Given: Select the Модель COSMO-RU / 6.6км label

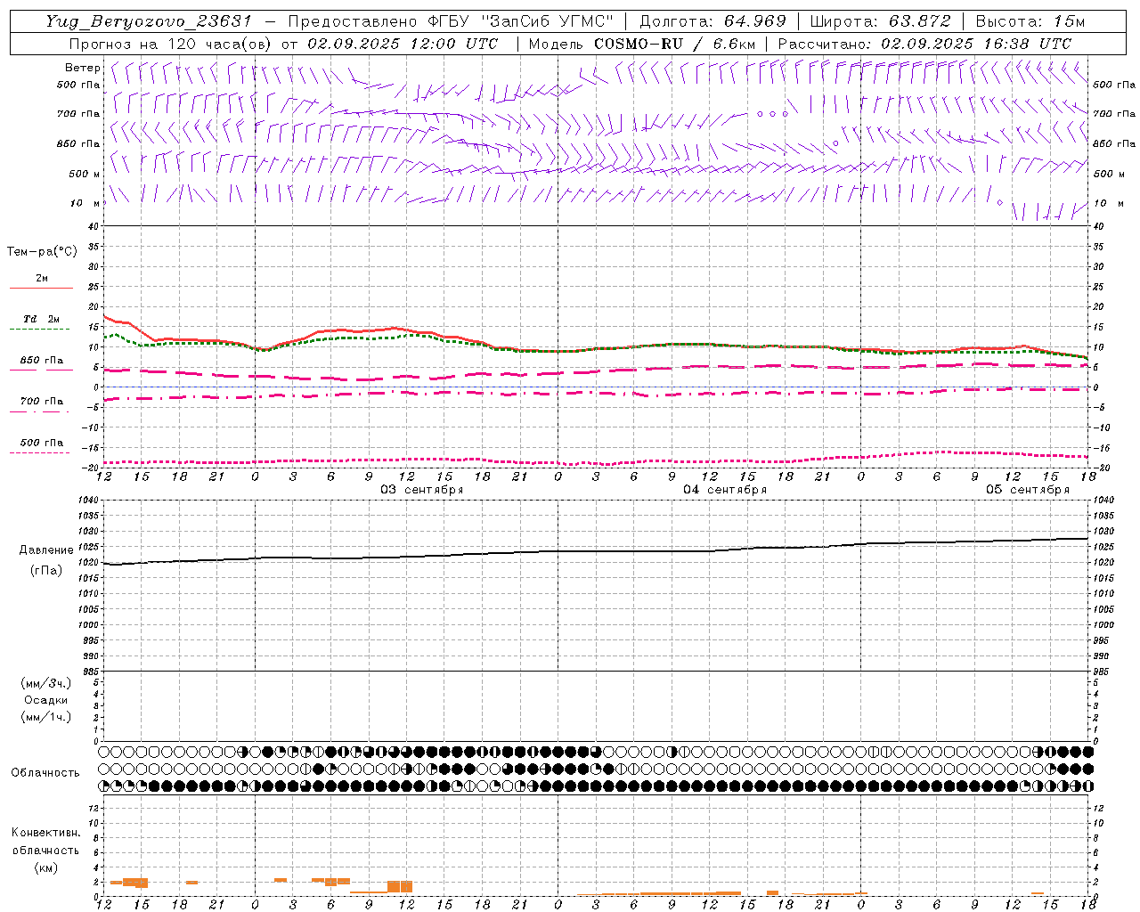Looking at the screenshot, I should [641, 44].
